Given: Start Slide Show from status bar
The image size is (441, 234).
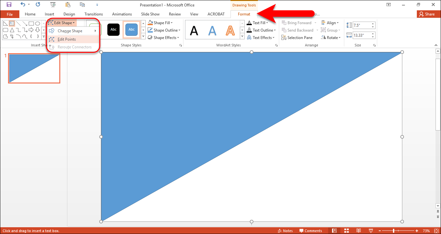Looking at the screenshot, I should (370, 231).
